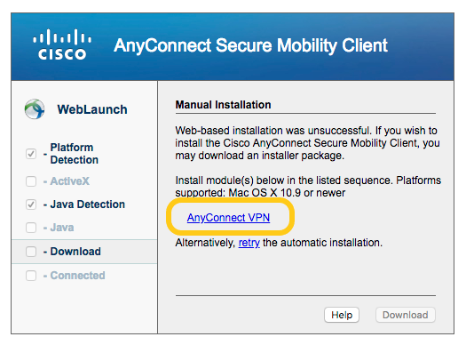This screenshot has height=345, width=466.
Task: Select the Java Detection step label
Action: tap(87, 205)
